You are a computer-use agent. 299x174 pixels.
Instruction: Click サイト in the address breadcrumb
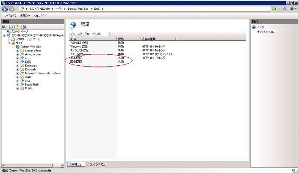59,9
